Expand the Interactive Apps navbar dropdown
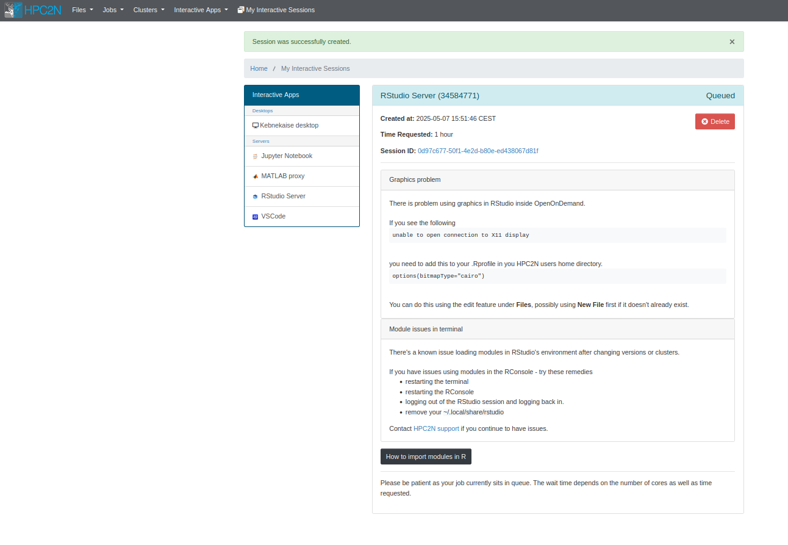The width and height of the screenshot is (788, 545). point(201,10)
